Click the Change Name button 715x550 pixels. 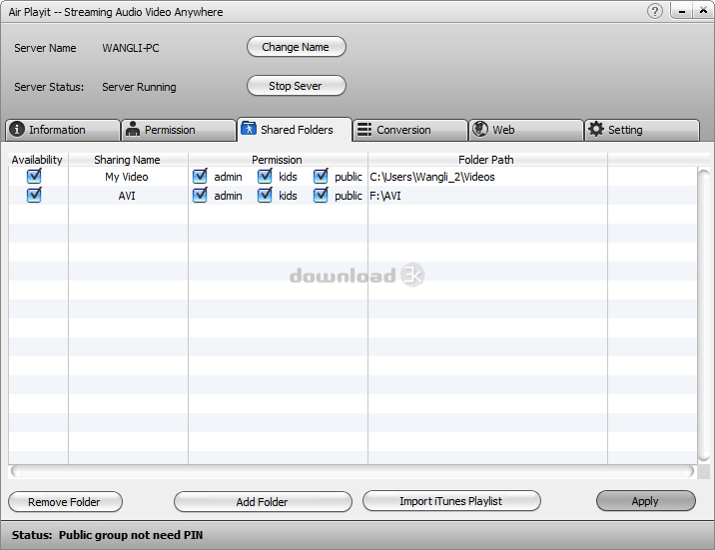coord(297,47)
